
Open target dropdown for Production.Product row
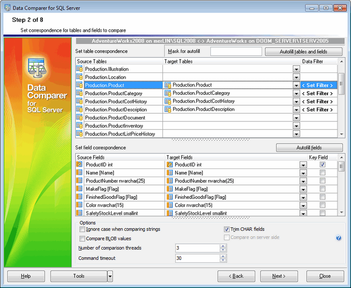pyautogui.click(x=296, y=85)
